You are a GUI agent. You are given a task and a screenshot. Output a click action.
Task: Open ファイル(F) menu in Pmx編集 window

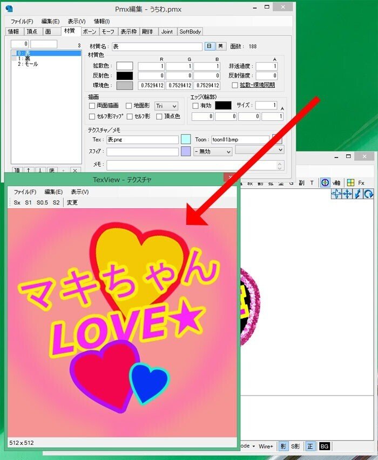pyautogui.click(x=22, y=22)
